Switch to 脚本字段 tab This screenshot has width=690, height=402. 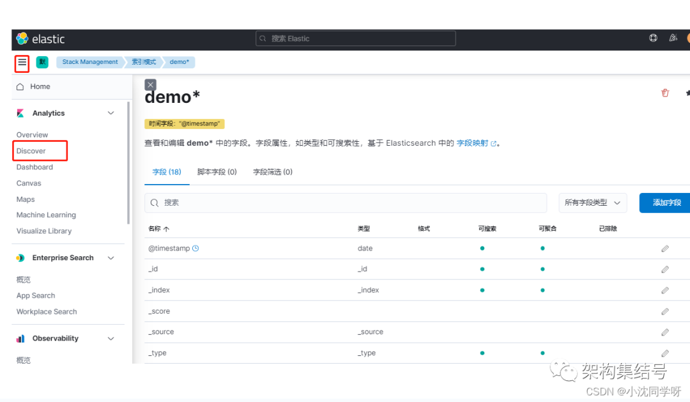pyautogui.click(x=217, y=172)
